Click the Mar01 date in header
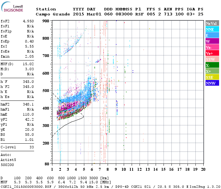This screenshot has height=189, width=221. [94, 14]
